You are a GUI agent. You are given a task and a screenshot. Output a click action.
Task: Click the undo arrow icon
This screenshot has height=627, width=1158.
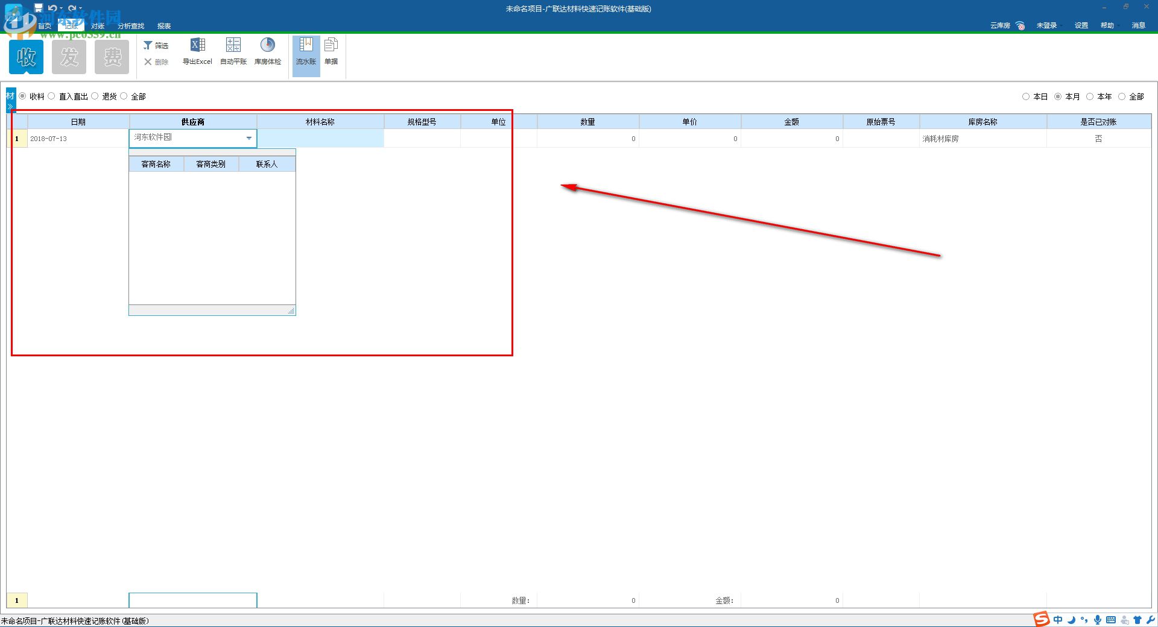pos(52,8)
